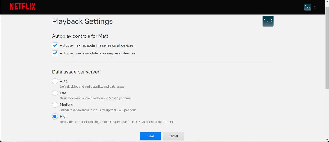Select the High data usage radio button

pos(55,117)
